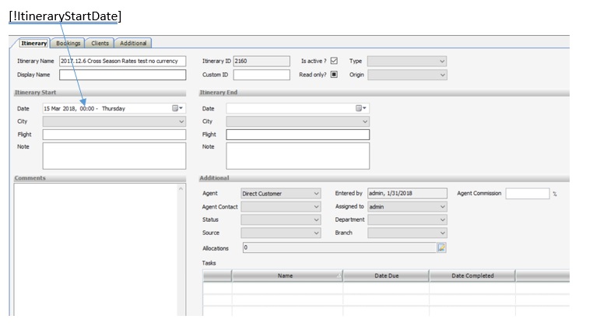Viewport: 593px width, 326px height.
Task: Toggle the Read only checkbox
Action: pos(334,75)
